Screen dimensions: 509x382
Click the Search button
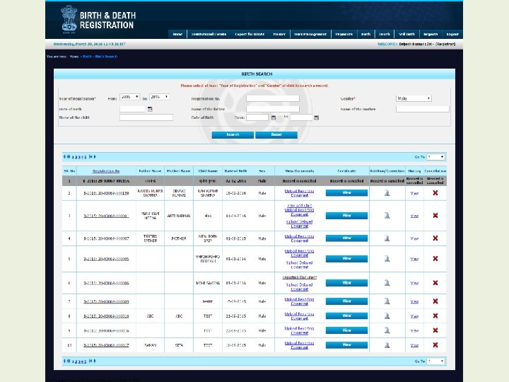233,135
